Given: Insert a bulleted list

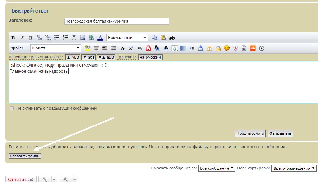Looking at the screenshot, I should click(57, 38).
